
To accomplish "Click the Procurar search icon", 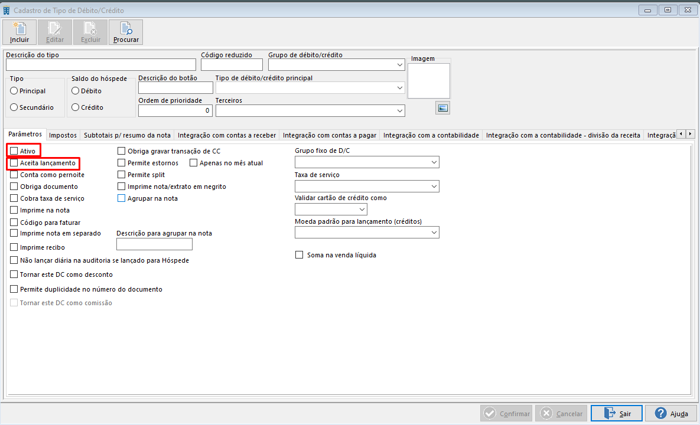I will click(126, 32).
